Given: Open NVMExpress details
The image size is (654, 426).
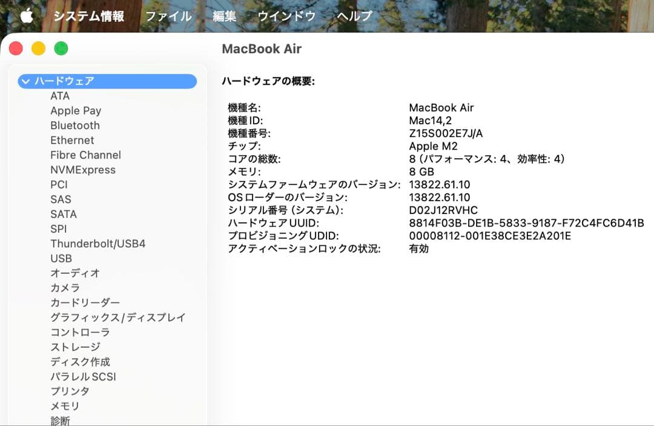Looking at the screenshot, I should click(x=82, y=170).
